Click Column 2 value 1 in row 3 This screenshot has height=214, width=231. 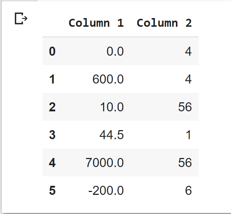click(x=188, y=135)
